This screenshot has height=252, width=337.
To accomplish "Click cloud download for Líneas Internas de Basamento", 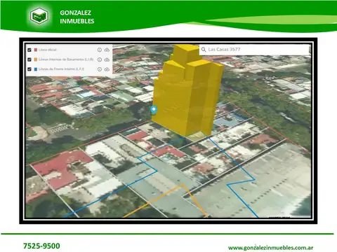I will (x=107, y=59).
